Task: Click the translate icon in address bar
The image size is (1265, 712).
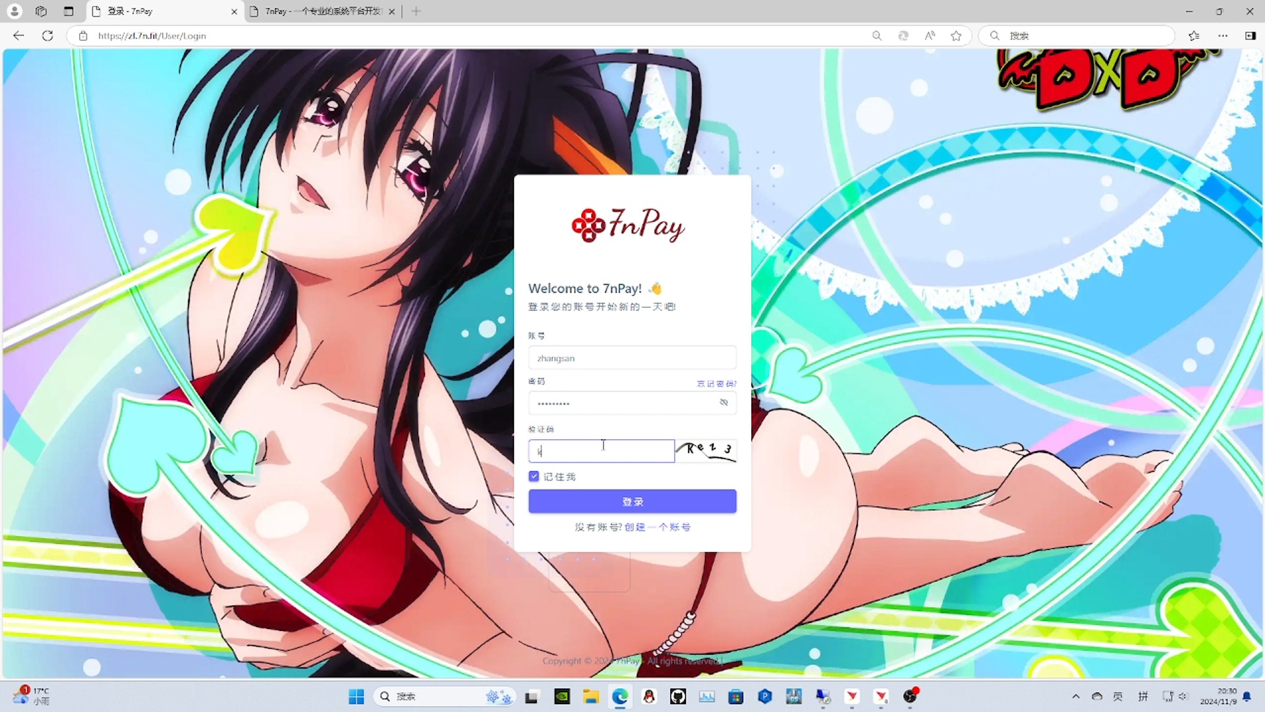Action: pyautogui.click(x=903, y=36)
